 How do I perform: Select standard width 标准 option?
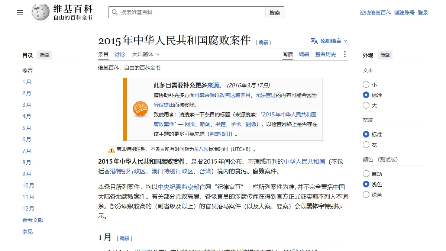pos(366,134)
